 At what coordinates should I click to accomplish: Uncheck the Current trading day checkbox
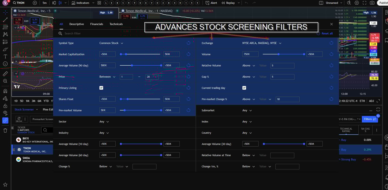244,88
